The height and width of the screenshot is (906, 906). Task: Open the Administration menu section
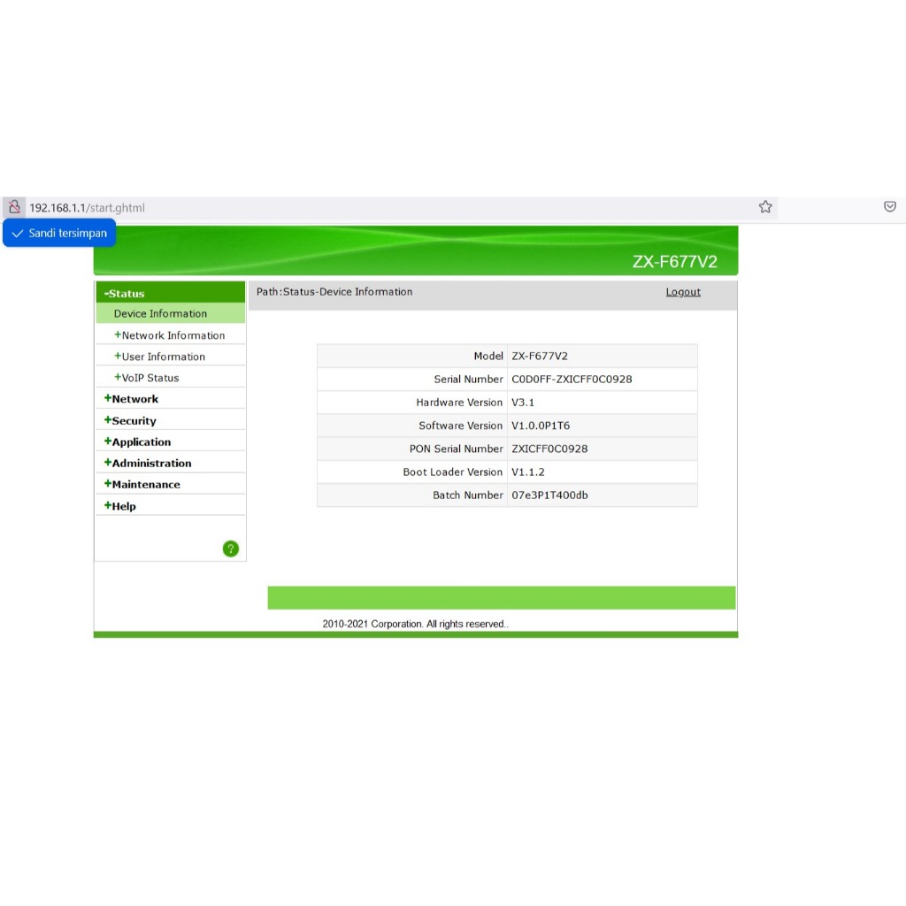point(150,464)
